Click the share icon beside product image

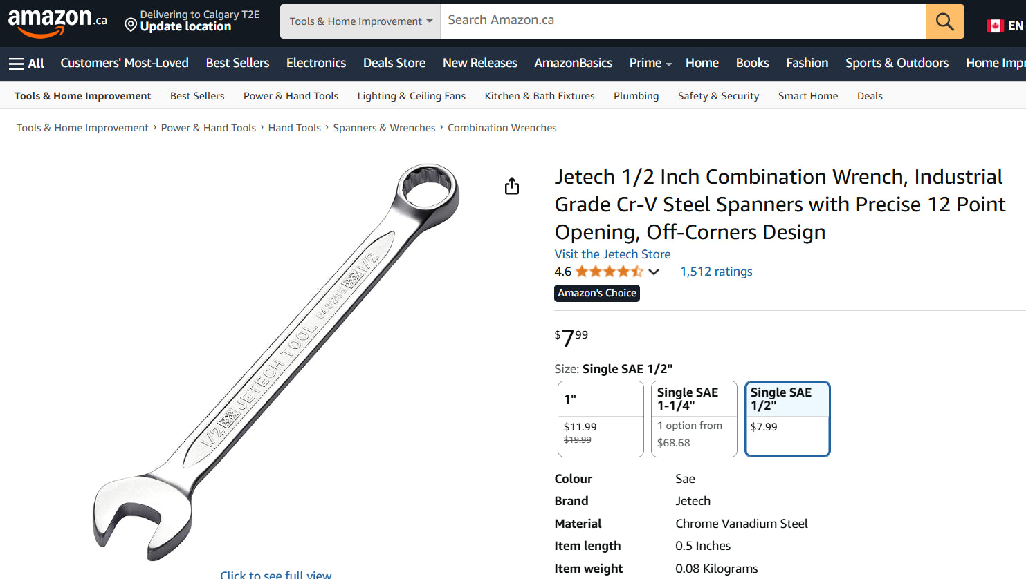[x=512, y=186]
